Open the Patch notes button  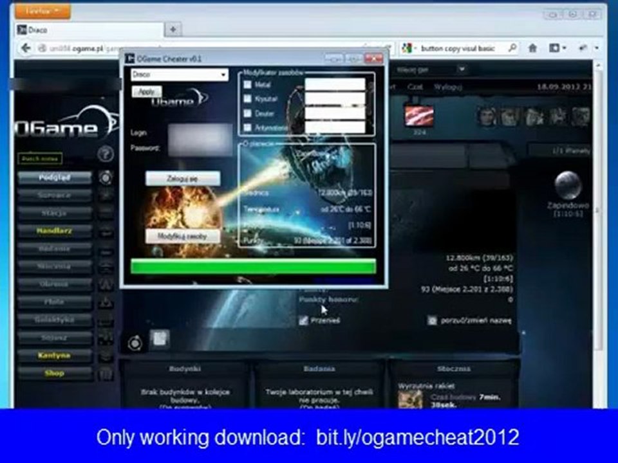(x=40, y=159)
